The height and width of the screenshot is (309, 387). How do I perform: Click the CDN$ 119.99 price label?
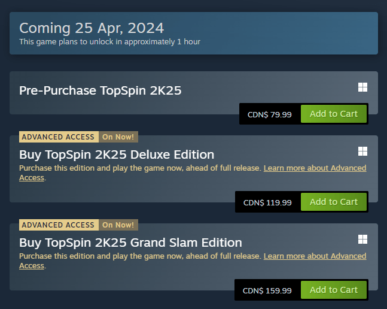[267, 202]
